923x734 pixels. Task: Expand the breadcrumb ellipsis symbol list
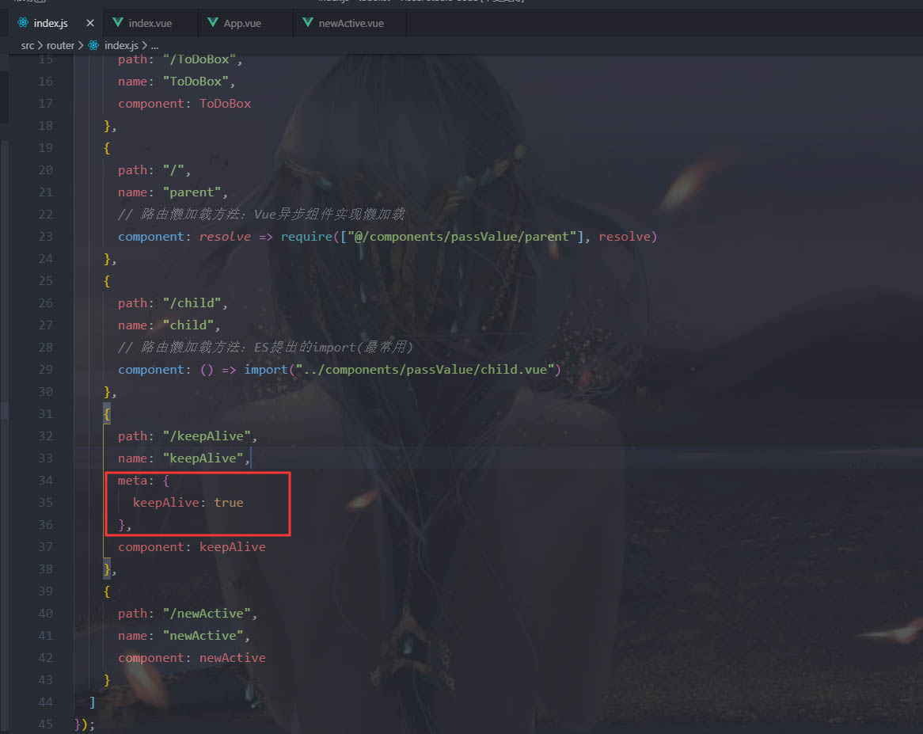(155, 45)
